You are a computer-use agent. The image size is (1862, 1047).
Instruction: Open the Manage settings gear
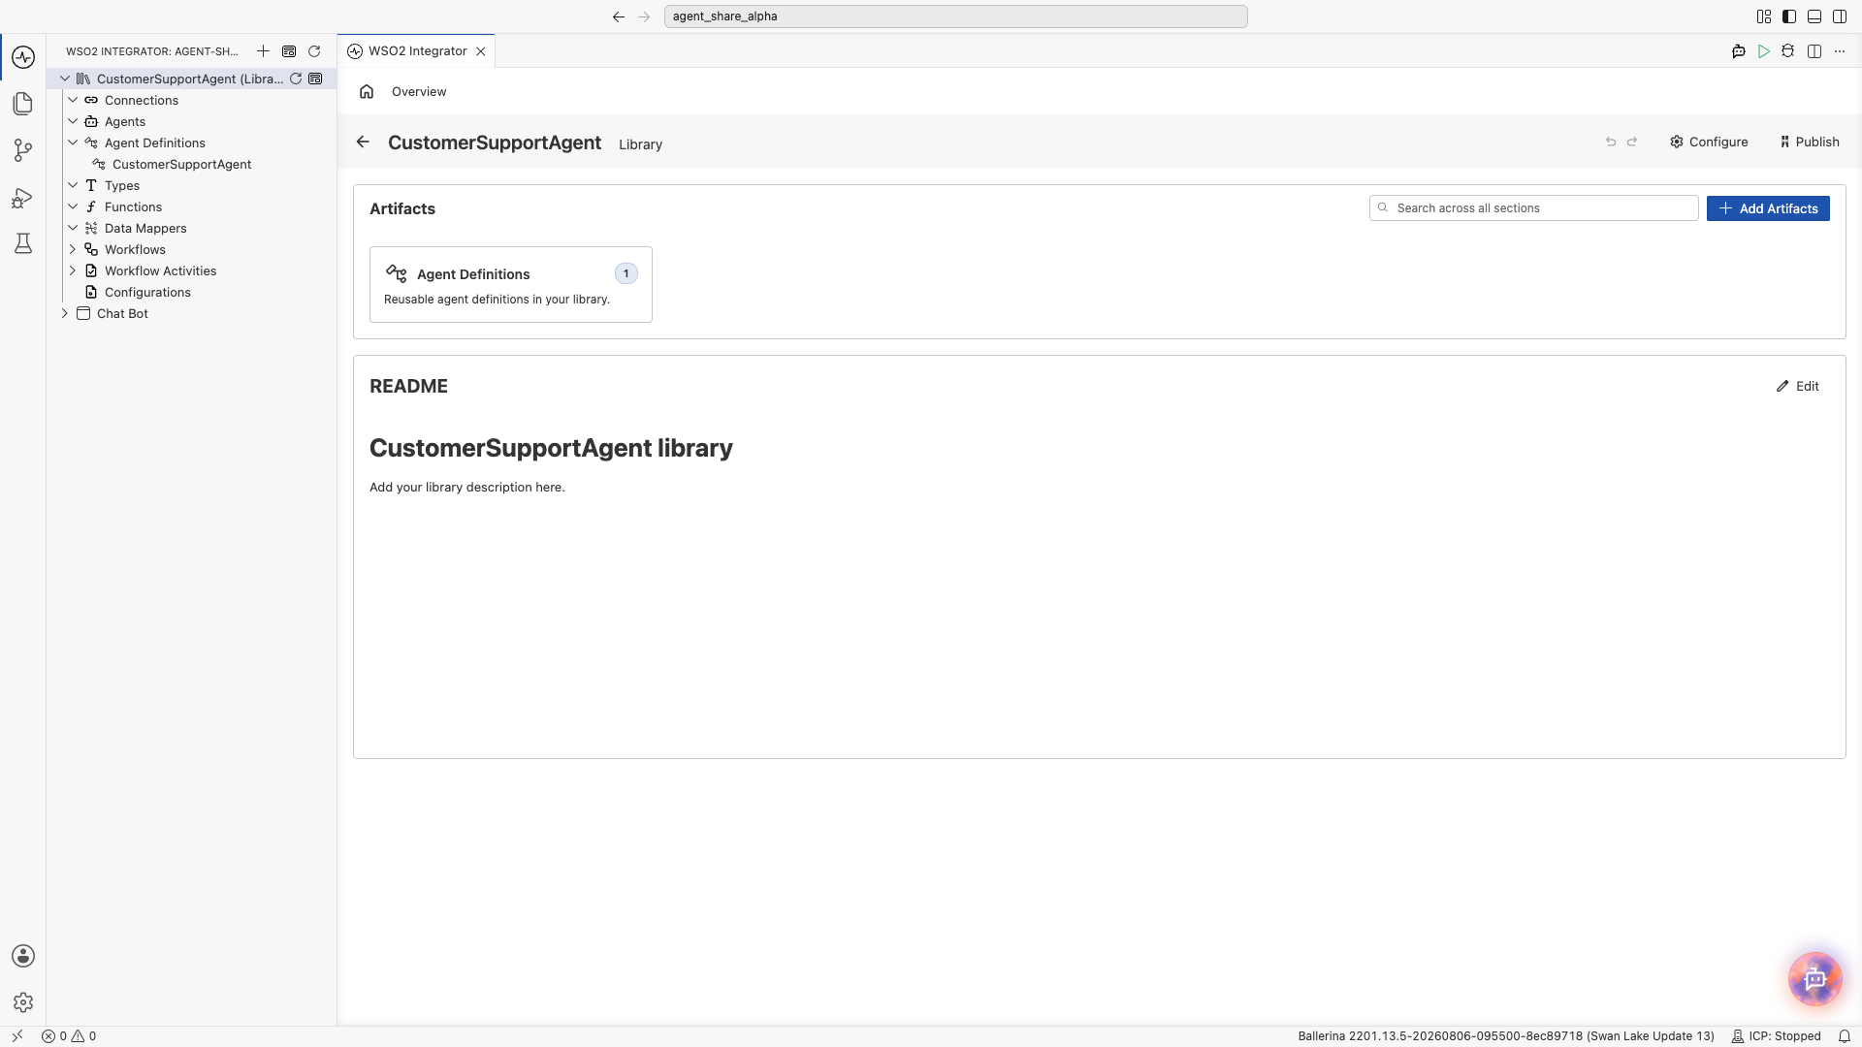click(23, 1002)
